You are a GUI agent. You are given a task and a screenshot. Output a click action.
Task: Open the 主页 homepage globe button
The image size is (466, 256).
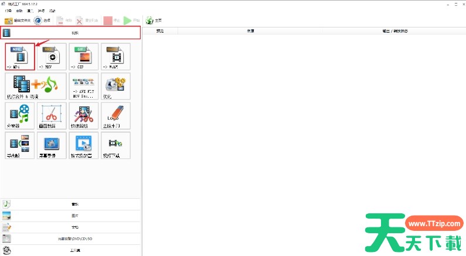click(154, 20)
